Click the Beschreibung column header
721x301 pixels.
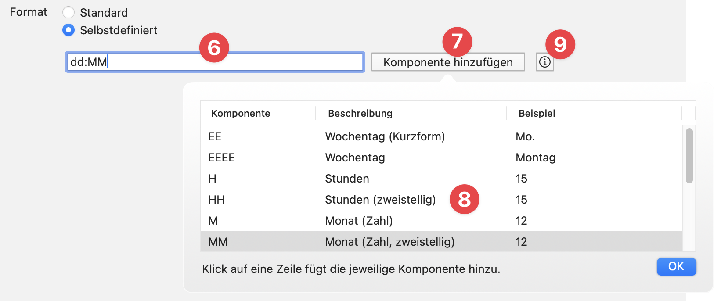point(360,113)
